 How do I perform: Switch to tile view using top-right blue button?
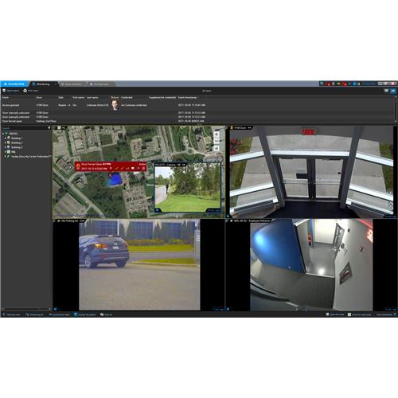click(x=393, y=91)
